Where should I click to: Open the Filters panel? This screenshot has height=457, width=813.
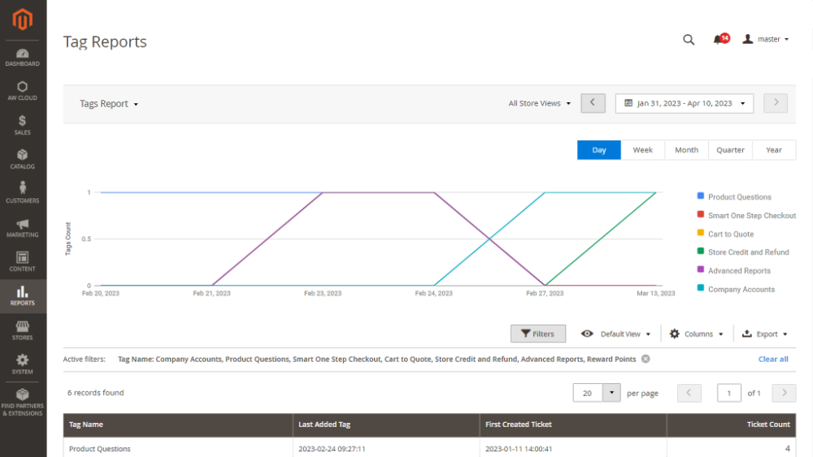tap(537, 334)
